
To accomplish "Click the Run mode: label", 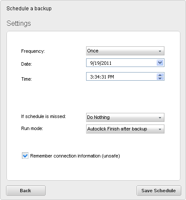I will [x=32, y=128].
